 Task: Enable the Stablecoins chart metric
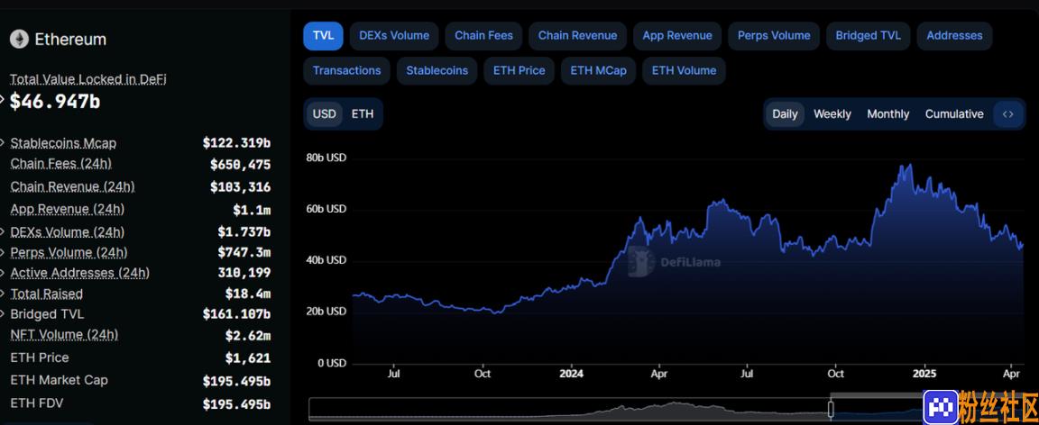[437, 71]
